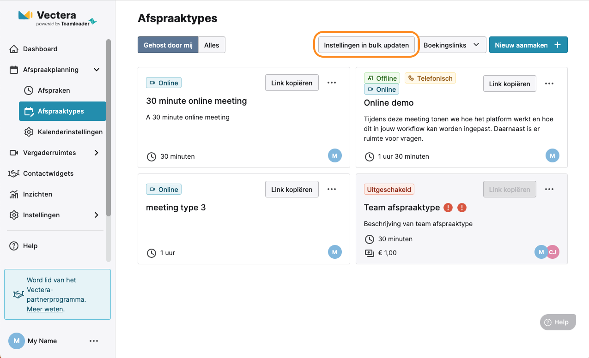Open three-dot menu on meeting type 3
This screenshot has height=358, width=589.
coord(332,189)
